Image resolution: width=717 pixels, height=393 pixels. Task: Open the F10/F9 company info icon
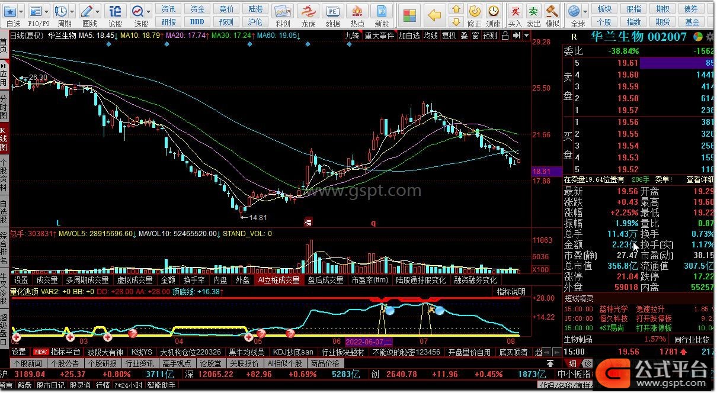click(x=35, y=11)
